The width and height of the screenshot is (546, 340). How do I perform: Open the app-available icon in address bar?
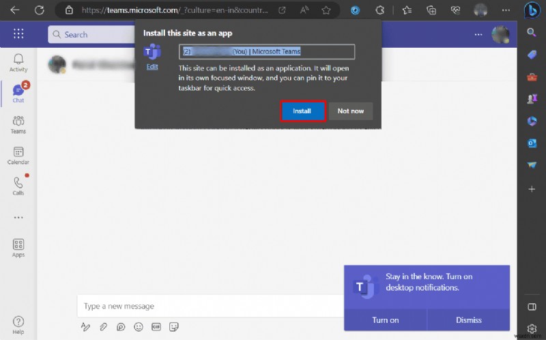(282, 10)
